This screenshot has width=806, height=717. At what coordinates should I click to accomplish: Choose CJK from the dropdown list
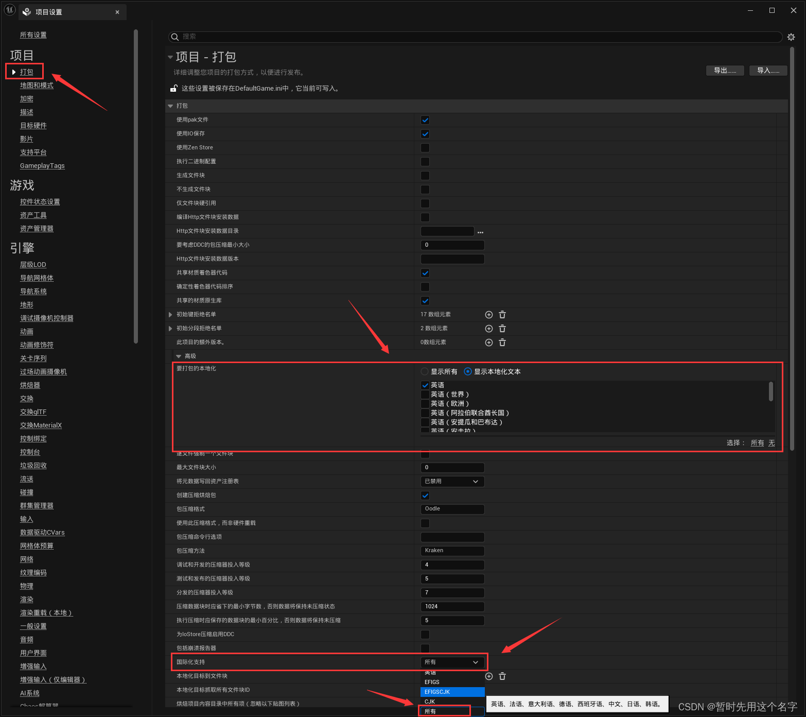tap(452, 702)
